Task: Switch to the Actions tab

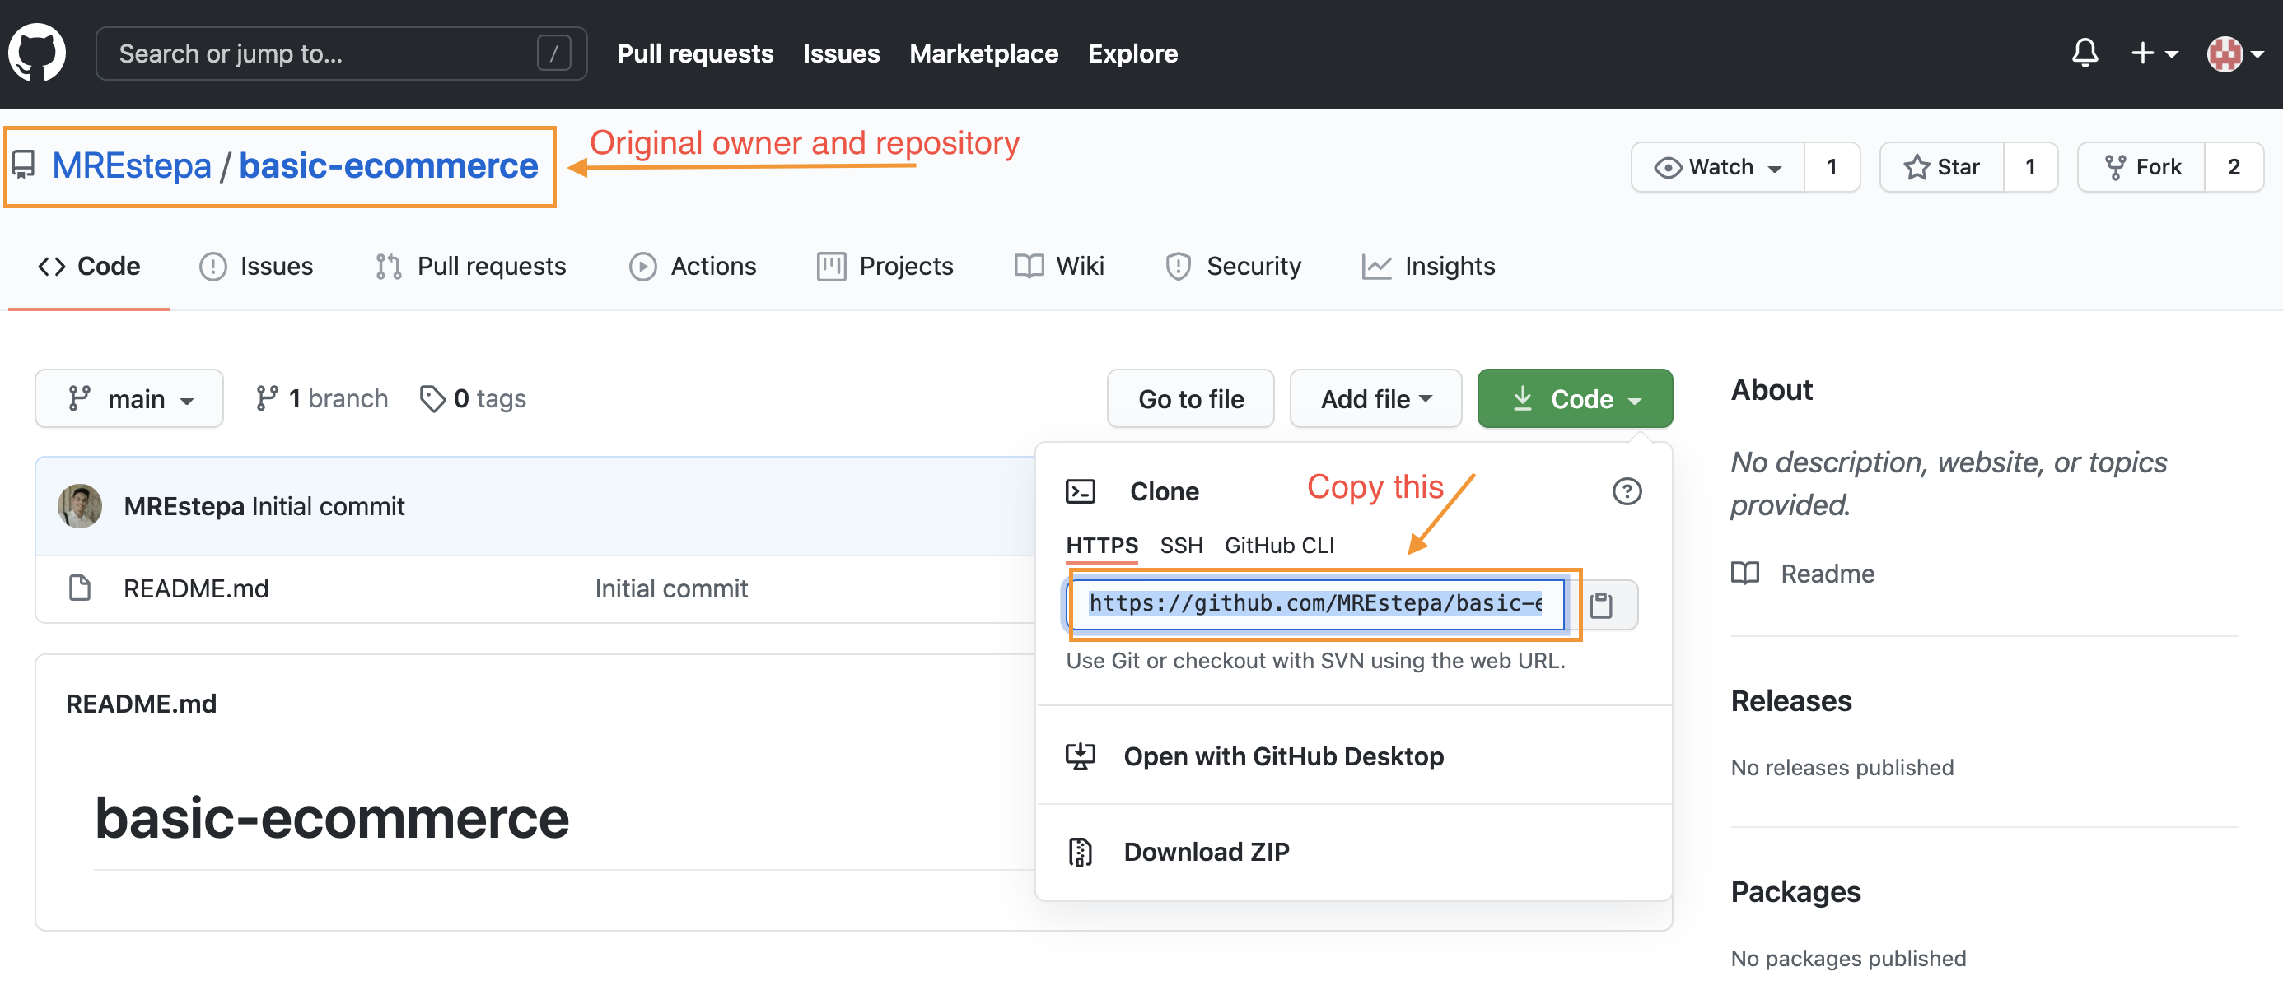Action: coord(692,266)
